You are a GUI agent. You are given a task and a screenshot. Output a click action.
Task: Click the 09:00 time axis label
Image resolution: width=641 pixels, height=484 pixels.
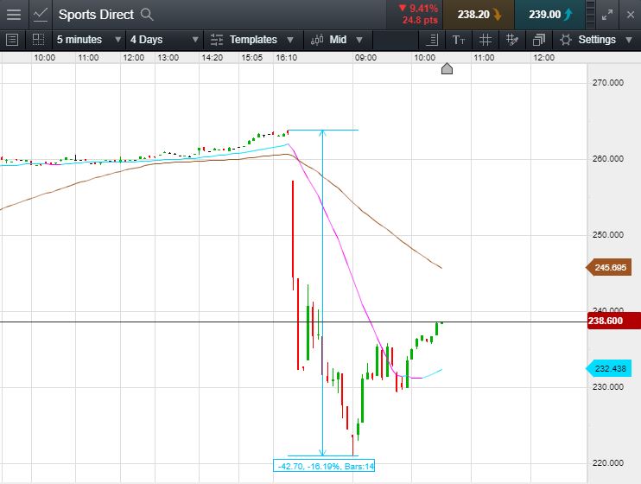365,58
